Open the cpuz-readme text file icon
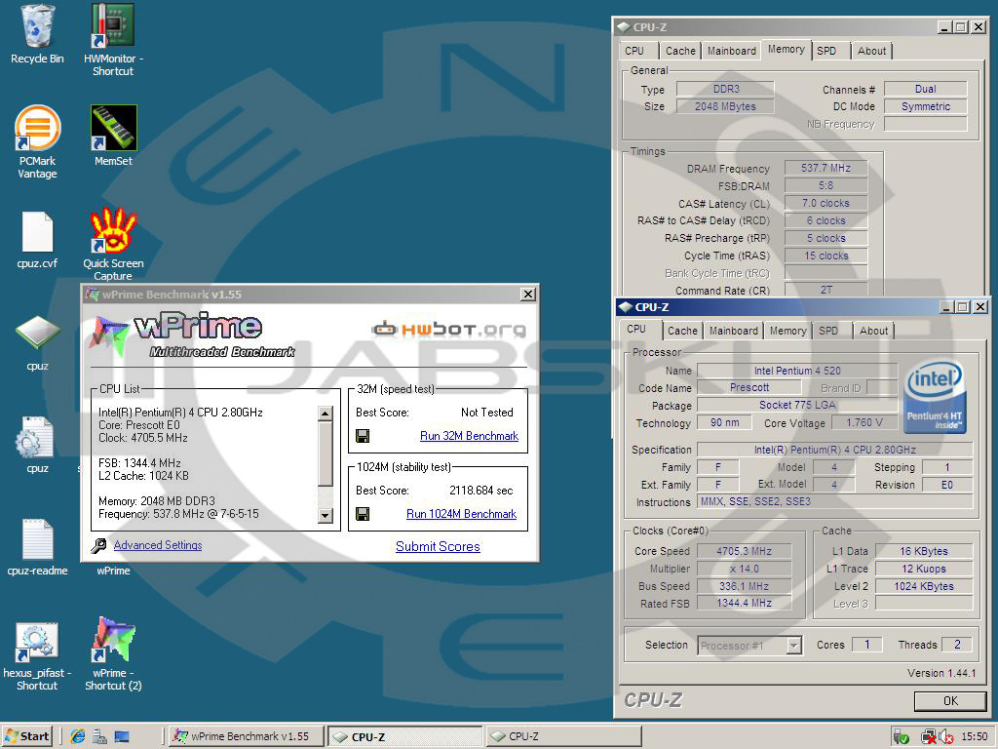This screenshot has height=749, width=998. pos(38,539)
